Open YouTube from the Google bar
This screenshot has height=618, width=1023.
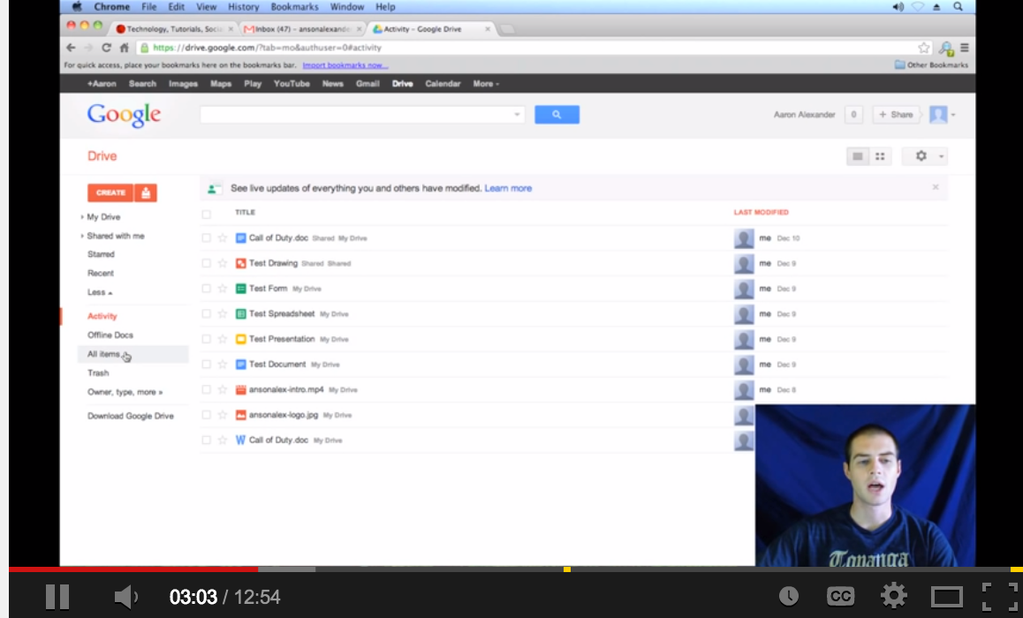(292, 84)
